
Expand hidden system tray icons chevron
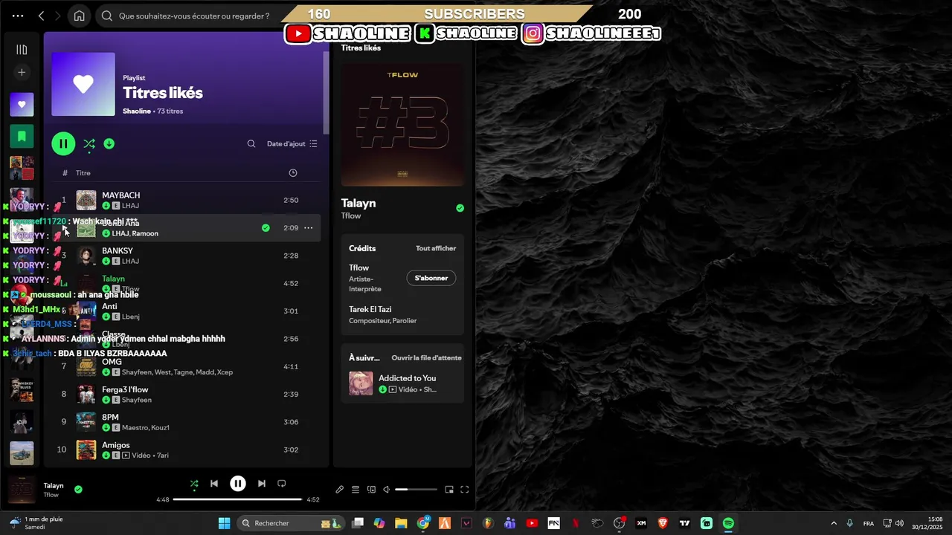pos(833,523)
